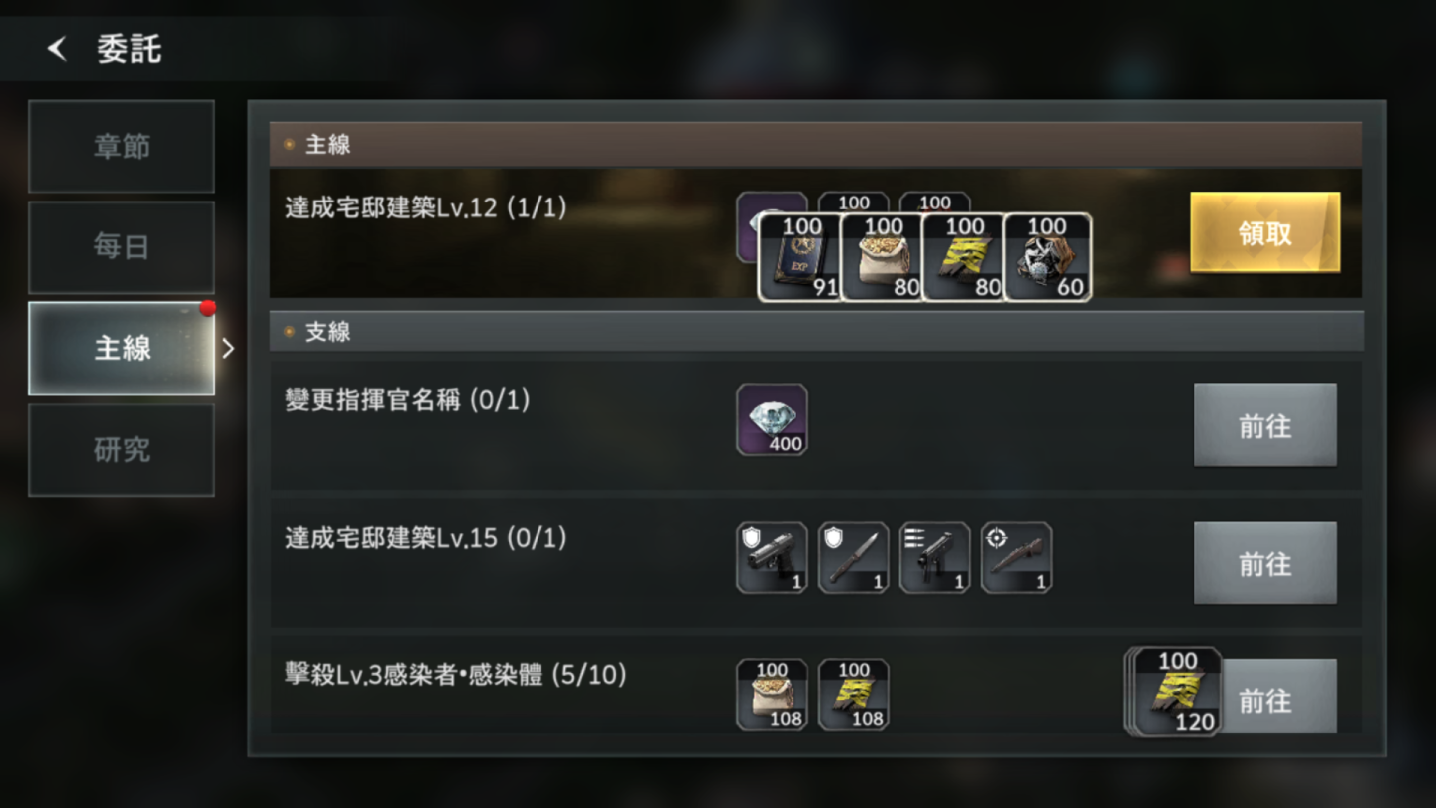Click the chevron arrow beside the 主線 tab
The width and height of the screenshot is (1436, 808).
[x=228, y=348]
